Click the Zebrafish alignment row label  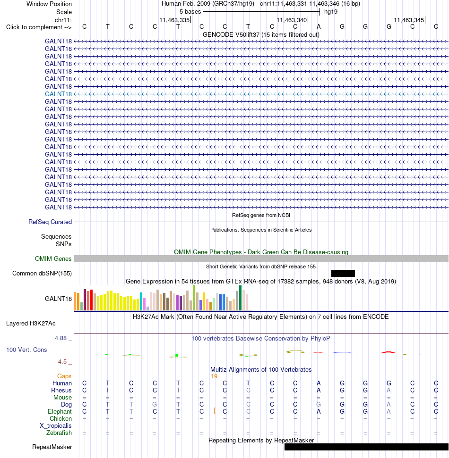click(x=59, y=433)
